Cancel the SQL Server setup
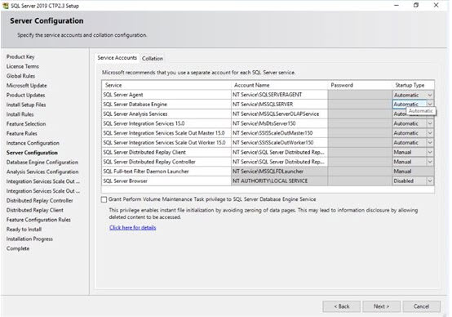 click(x=421, y=306)
